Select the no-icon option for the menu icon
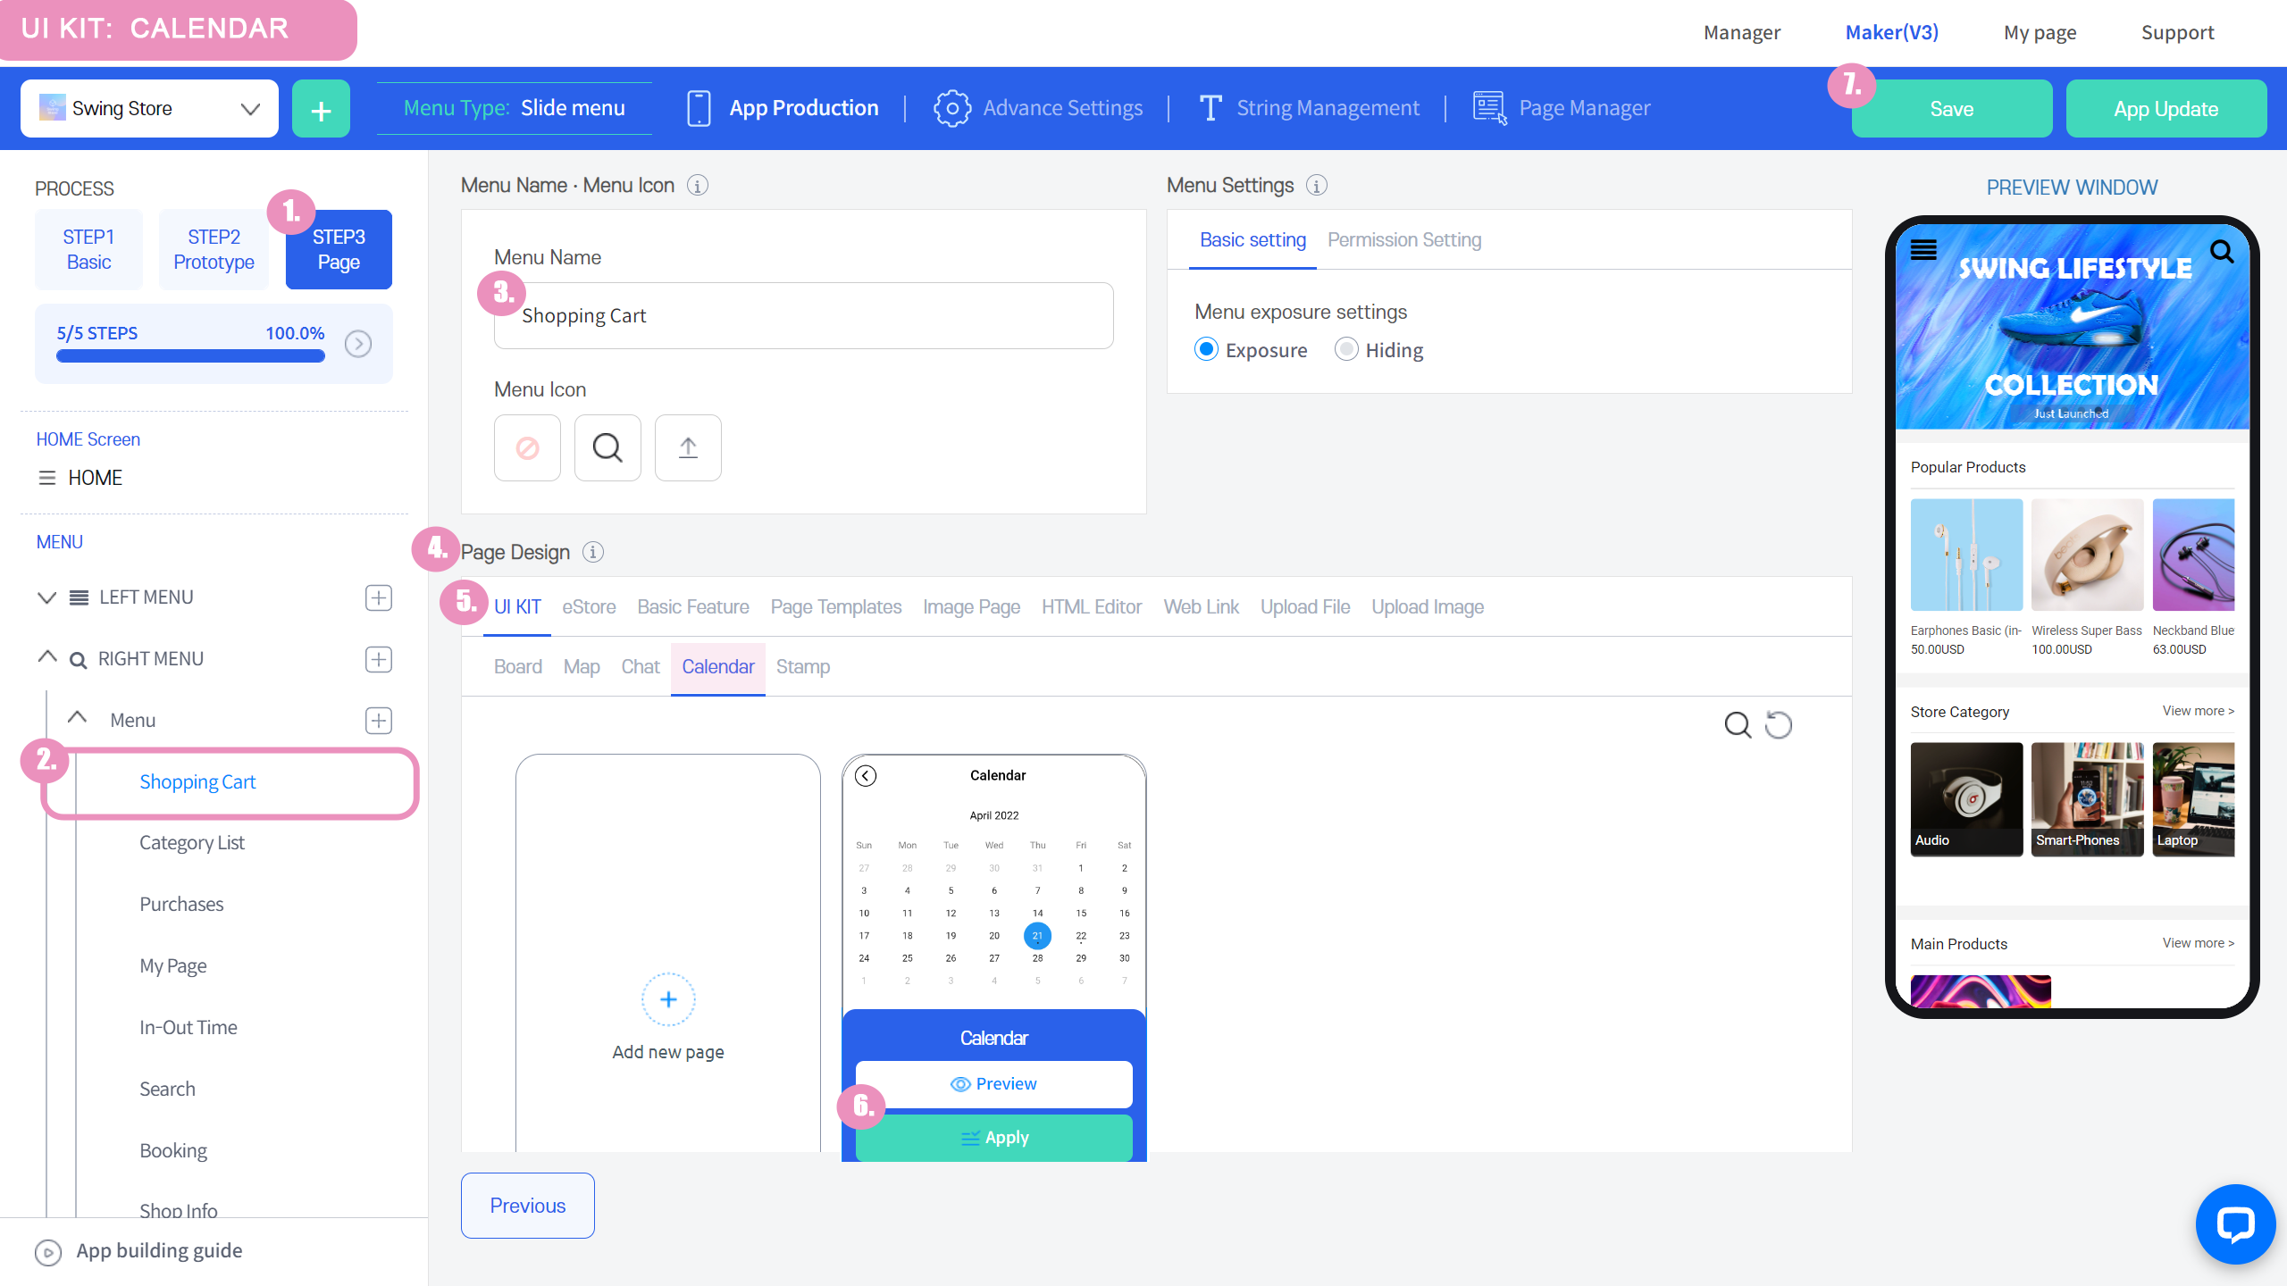This screenshot has height=1286, width=2287. point(527,447)
